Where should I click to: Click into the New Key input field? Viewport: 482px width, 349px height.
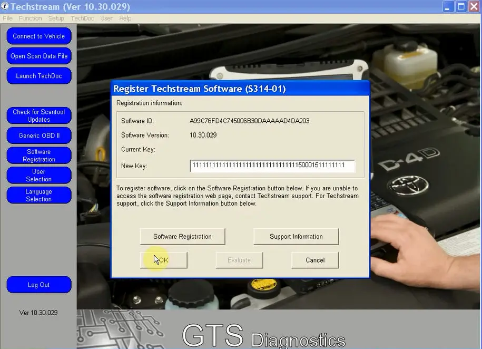(x=272, y=166)
